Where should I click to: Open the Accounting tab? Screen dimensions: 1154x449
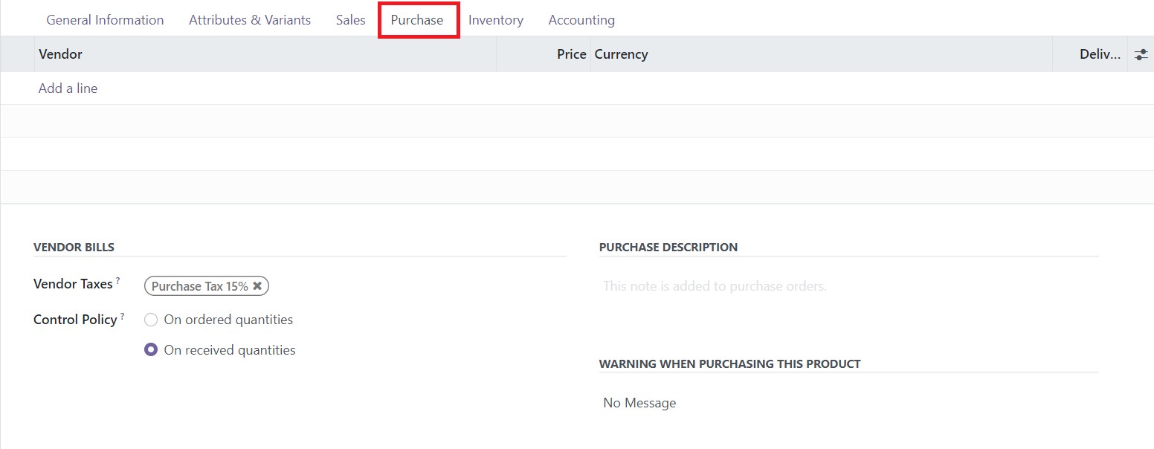point(581,20)
